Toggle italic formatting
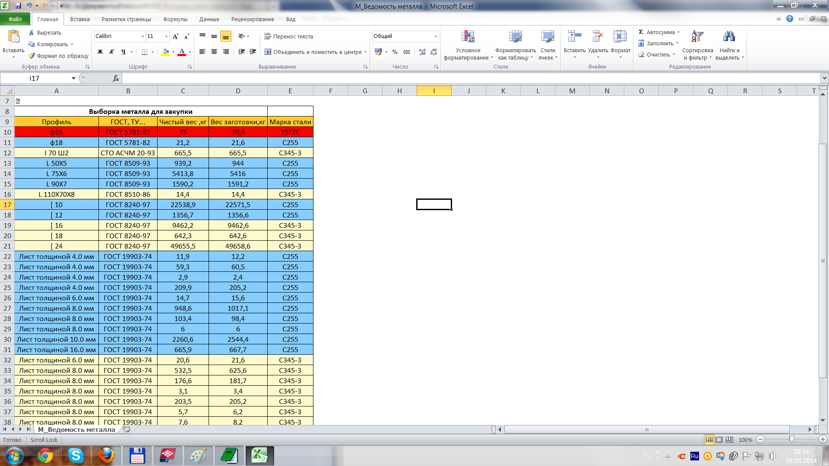The image size is (829, 466). pos(112,52)
